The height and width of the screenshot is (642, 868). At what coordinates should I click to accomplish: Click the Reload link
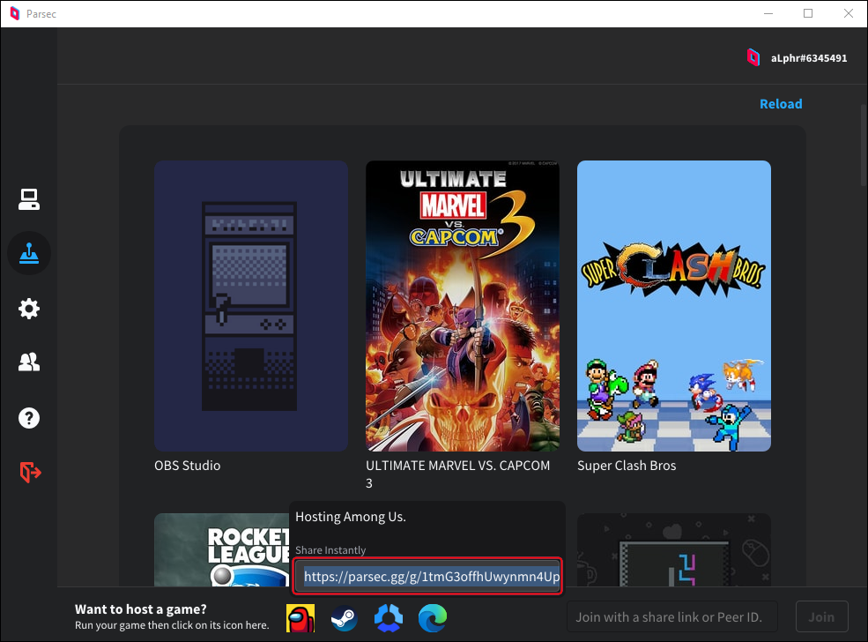[781, 104]
